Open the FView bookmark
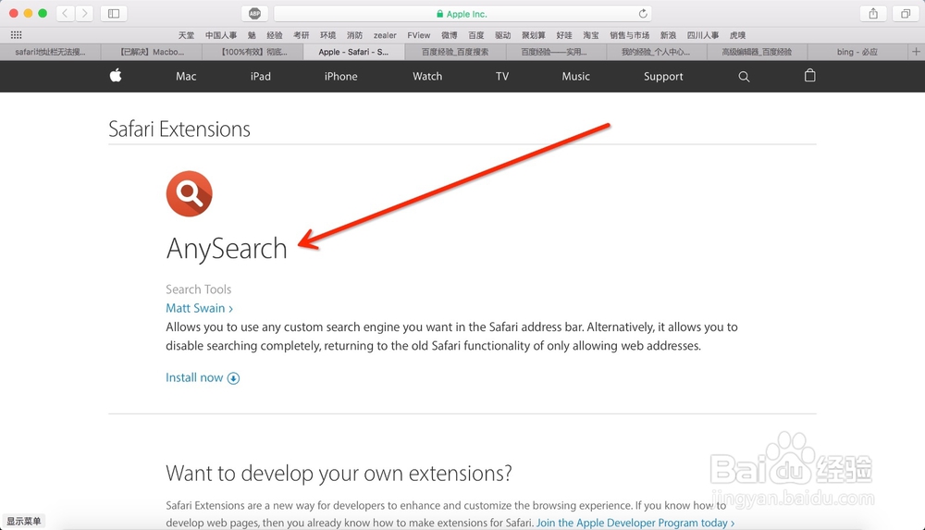925x530 pixels. coord(419,35)
